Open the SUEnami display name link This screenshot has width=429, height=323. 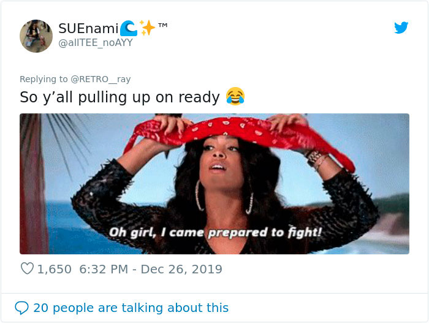click(x=88, y=28)
